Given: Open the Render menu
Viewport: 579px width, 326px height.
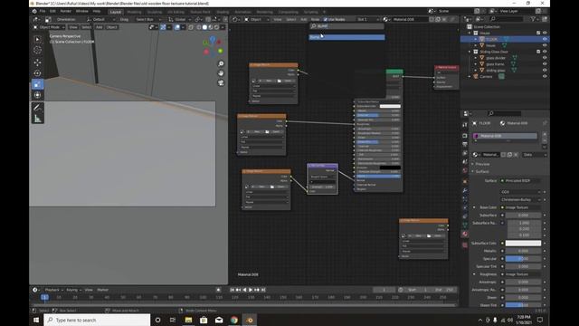Looking at the screenshot, I should [65, 12].
